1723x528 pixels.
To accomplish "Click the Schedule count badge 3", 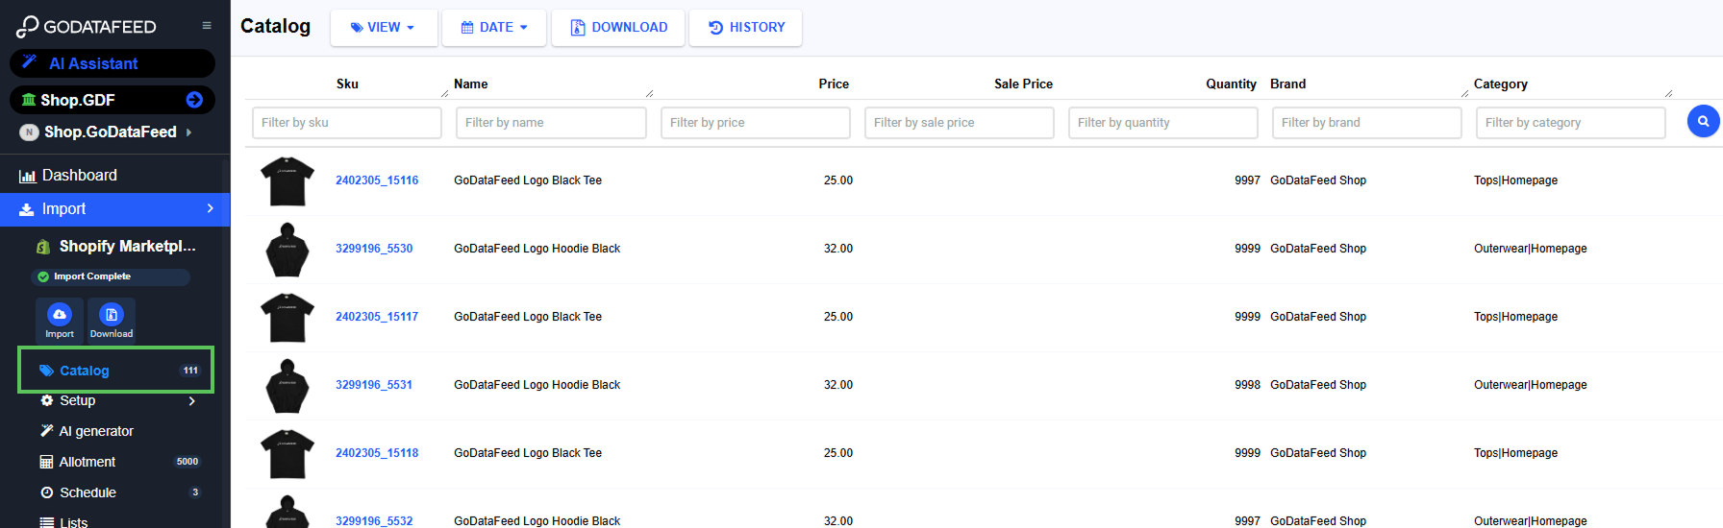I will tap(195, 492).
